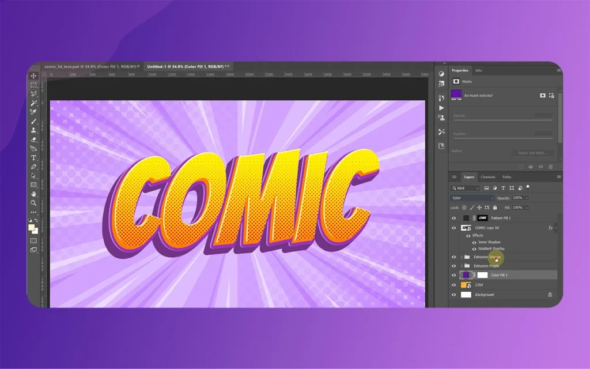The width and height of the screenshot is (590, 369).
Task: Collapse the effects of COMIC copy 50
Action: tap(556, 228)
